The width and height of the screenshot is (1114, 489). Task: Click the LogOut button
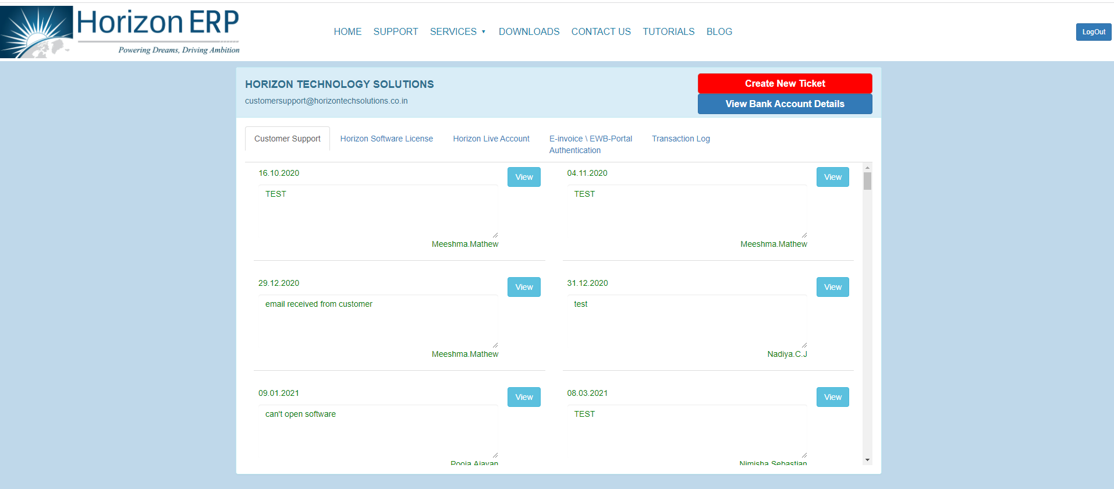(1094, 32)
